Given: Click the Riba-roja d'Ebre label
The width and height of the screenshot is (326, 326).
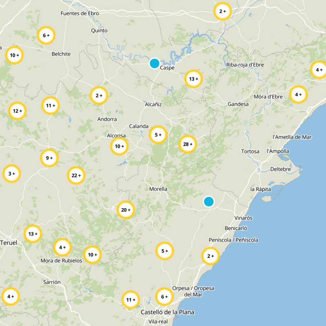Looking at the screenshot, I should pos(245,65).
